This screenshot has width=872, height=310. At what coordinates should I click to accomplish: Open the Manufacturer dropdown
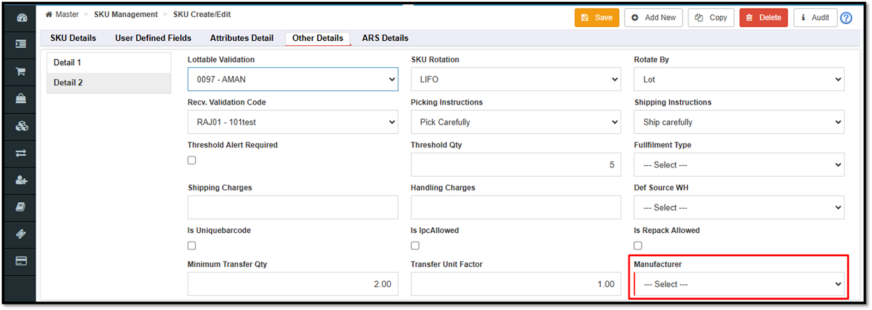(x=739, y=284)
